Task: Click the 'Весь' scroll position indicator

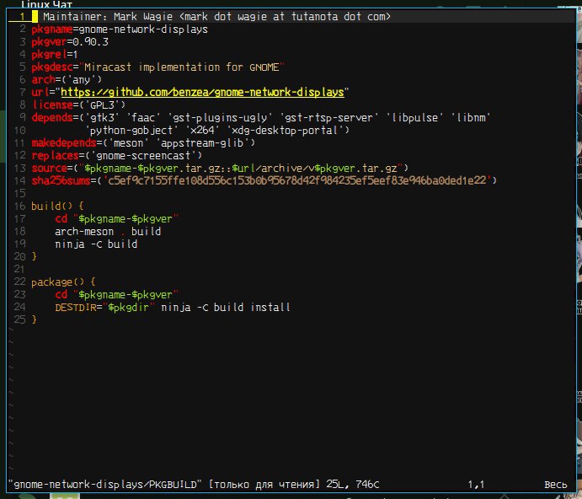Action: [556, 485]
